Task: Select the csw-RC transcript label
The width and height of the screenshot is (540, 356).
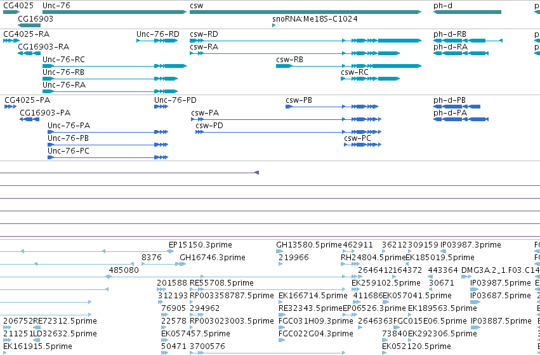Action: (x=354, y=72)
